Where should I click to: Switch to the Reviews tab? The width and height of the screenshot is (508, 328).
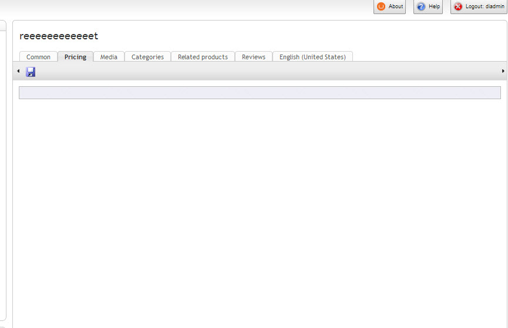pyautogui.click(x=254, y=57)
